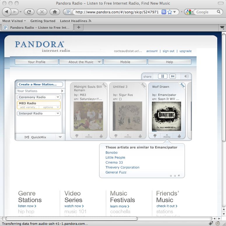Click buy corner on Wolf Drawn card
226x226 pixels.
point(183,85)
